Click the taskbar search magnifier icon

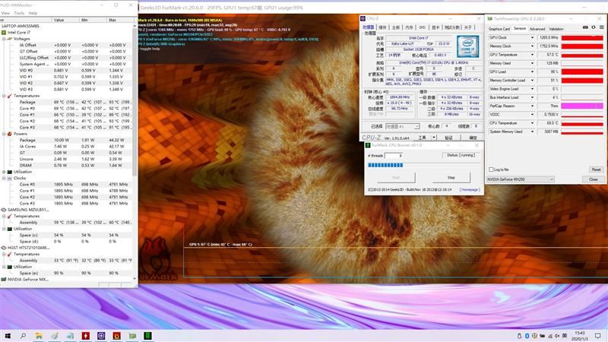pyautogui.click(x=23, y=336)
